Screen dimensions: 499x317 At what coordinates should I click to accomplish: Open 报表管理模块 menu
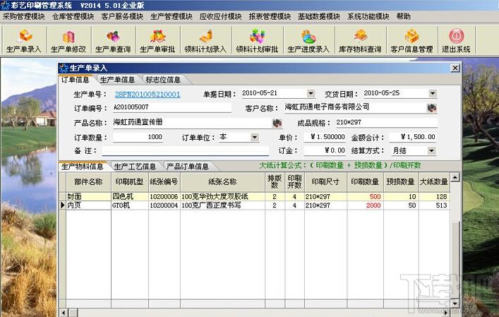point(270,16)
